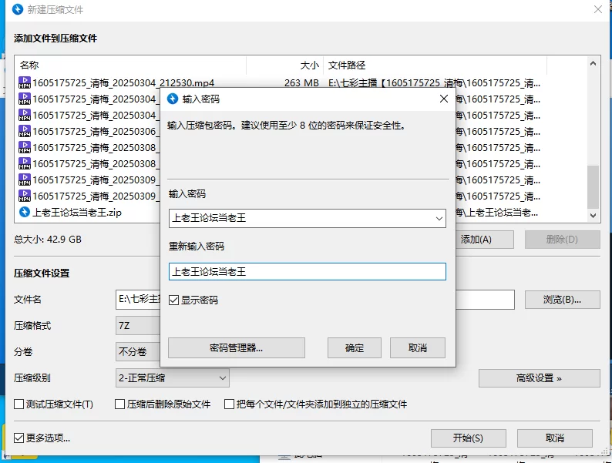Click the MP4 icon of the 20250306 file
Screen dimensions: 612x463
point(25,131)
